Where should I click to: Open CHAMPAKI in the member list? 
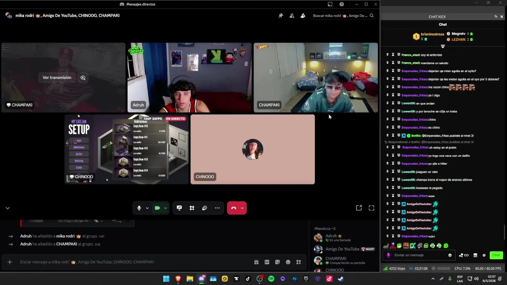344,260
